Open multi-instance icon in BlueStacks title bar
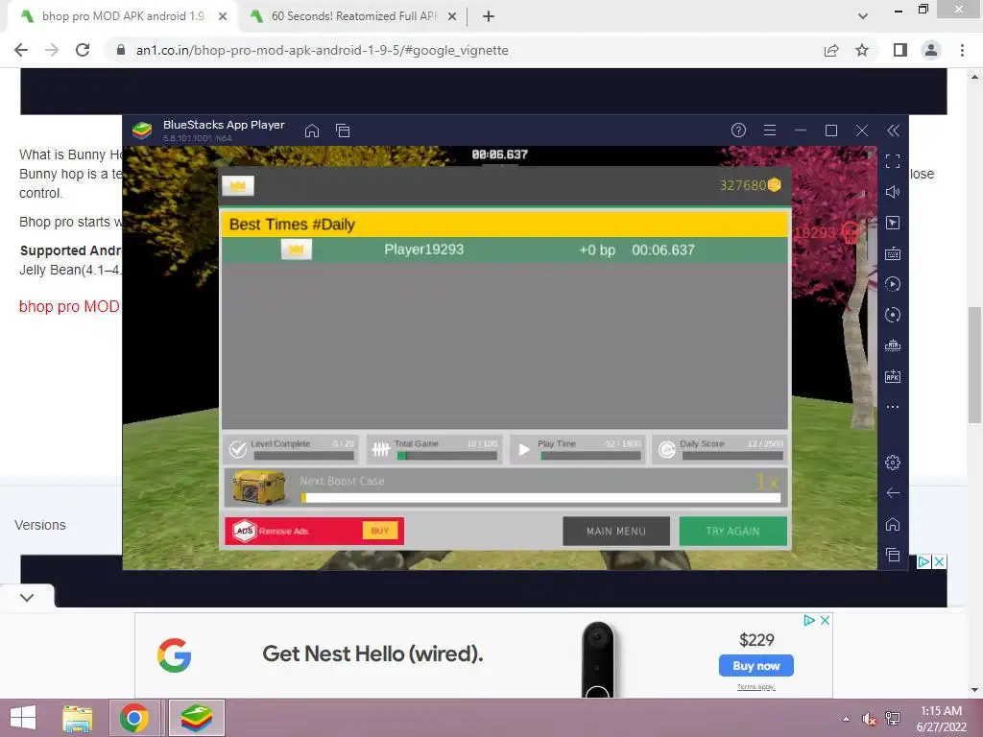Image resolution: width=983 pixels, height=737 pixels. point(343,131)
